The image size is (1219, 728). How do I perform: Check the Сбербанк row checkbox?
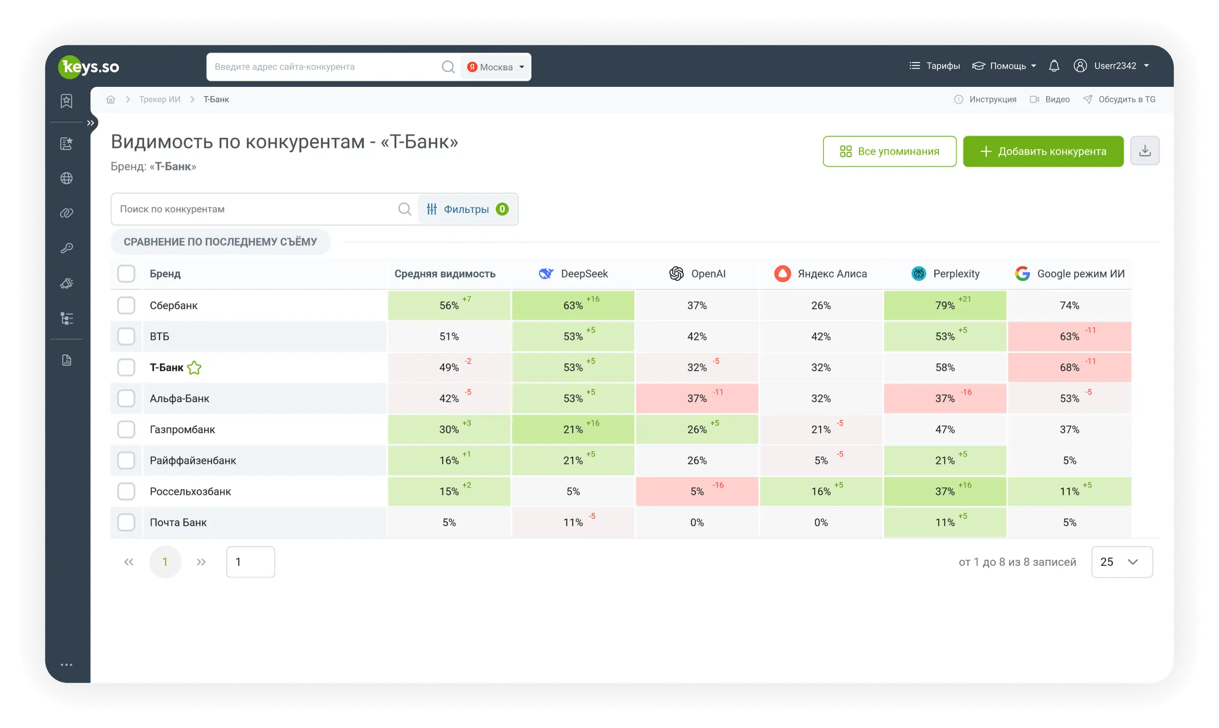point(126,305)
